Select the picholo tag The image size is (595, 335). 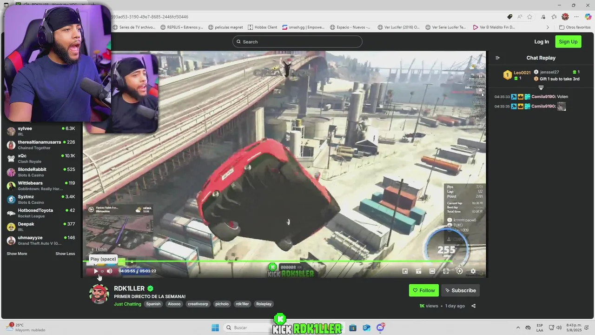pos(222,304)
